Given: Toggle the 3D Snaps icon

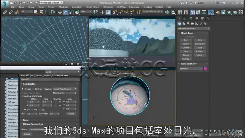Looking at the screenshot, I should [115, 12].
